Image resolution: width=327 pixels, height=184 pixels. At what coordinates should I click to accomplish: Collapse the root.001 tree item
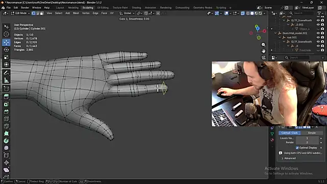[279, 37]
